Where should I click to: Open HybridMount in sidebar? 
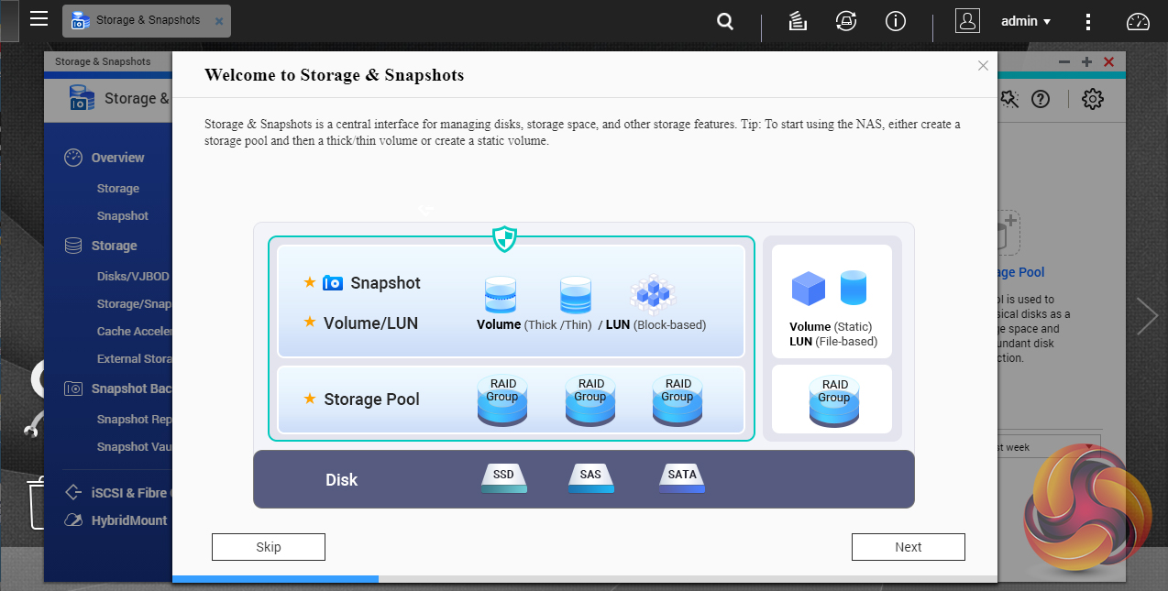pyautogui.click(x=129, y=520)
